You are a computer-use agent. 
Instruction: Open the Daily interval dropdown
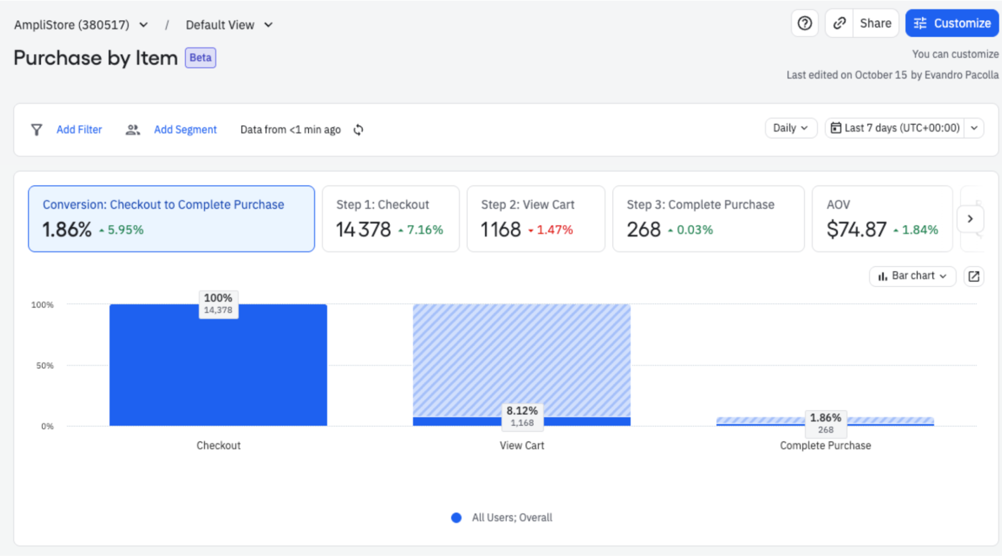[790, 128]
